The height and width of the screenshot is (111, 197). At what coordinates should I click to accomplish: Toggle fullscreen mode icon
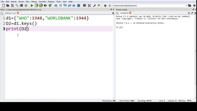(89, 6)
